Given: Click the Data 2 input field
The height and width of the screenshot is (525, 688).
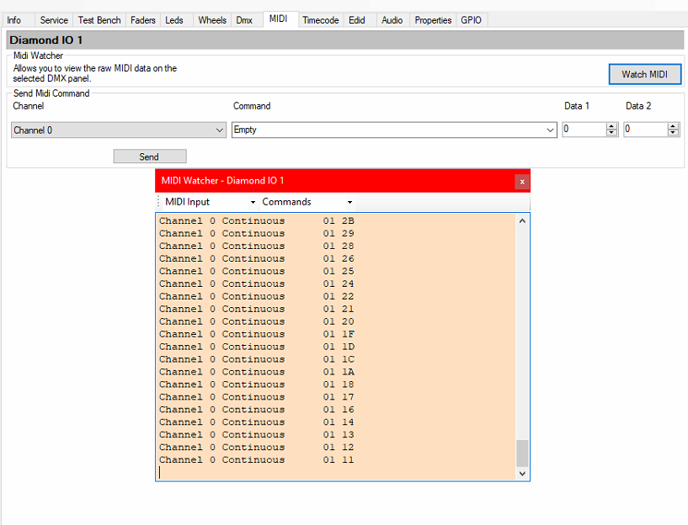Looking at the screenshot, I should point(645,130).
